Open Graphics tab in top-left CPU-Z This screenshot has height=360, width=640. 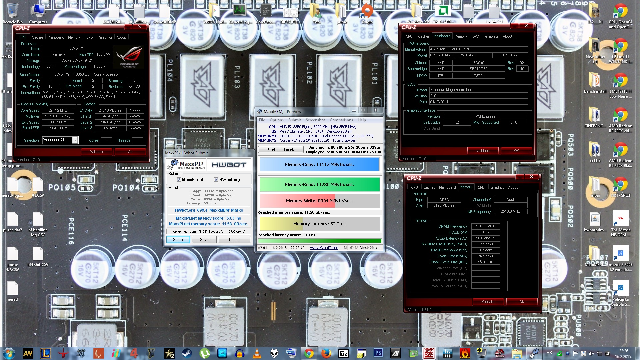click(x=106, y=37)
